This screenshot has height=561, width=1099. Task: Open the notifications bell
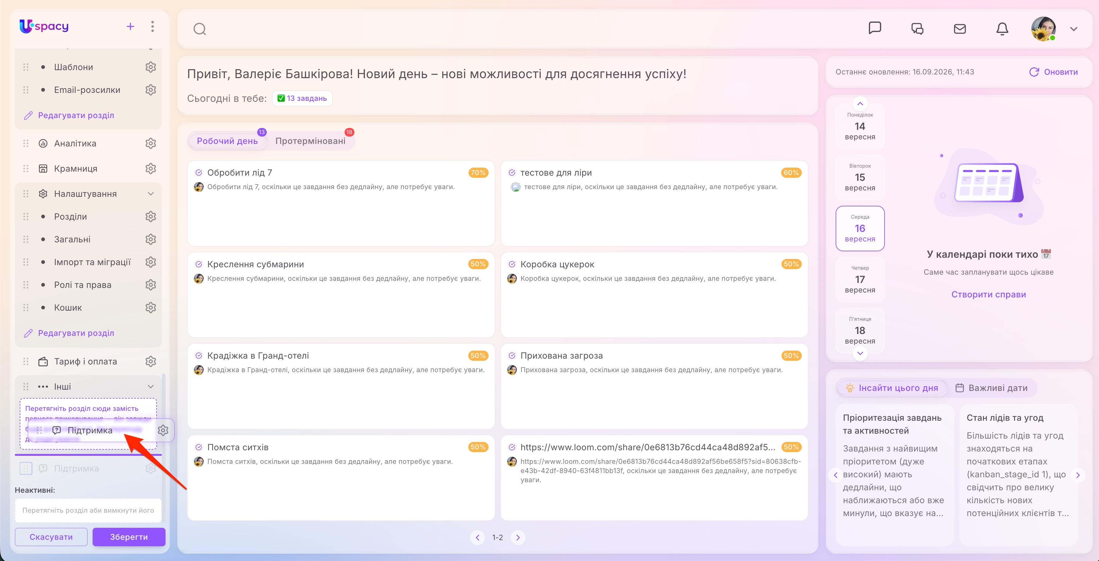tap(1002, 29)
